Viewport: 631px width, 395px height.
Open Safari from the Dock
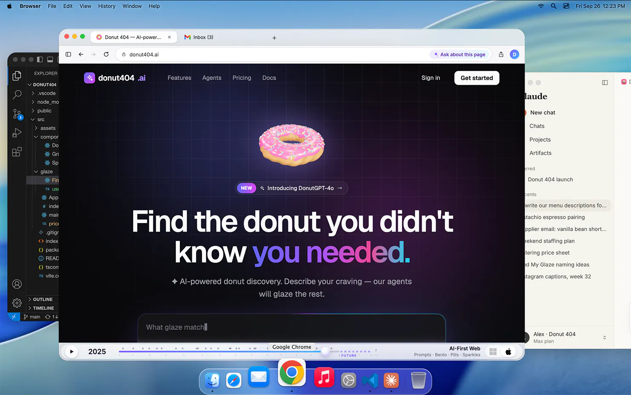(x=234, y=380)
